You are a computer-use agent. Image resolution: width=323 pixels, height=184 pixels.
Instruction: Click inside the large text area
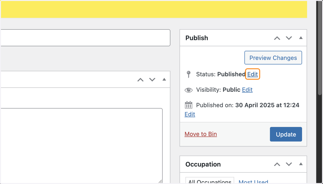click(81, 146)
